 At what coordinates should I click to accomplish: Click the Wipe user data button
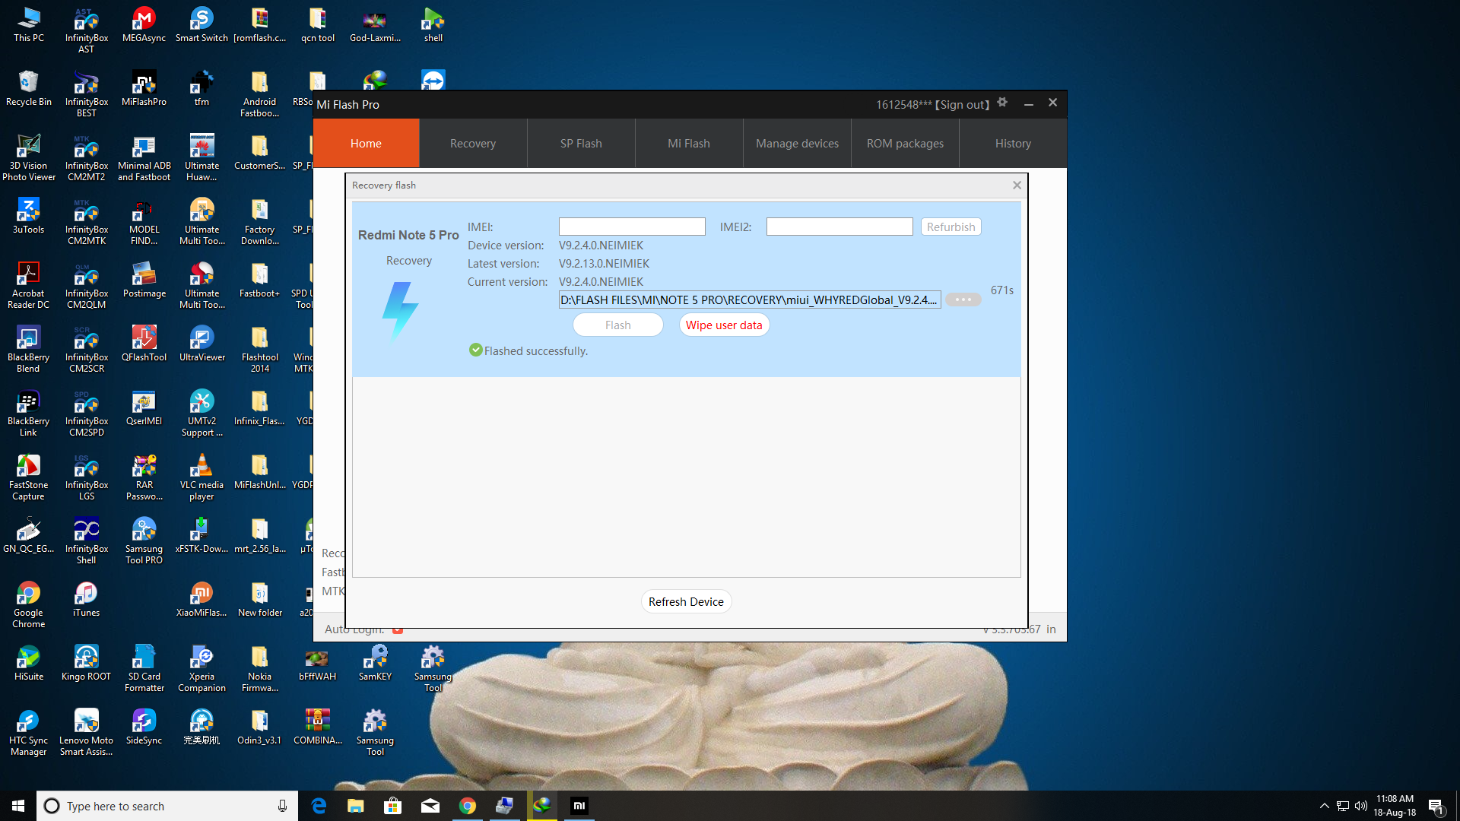coord(724,325)
